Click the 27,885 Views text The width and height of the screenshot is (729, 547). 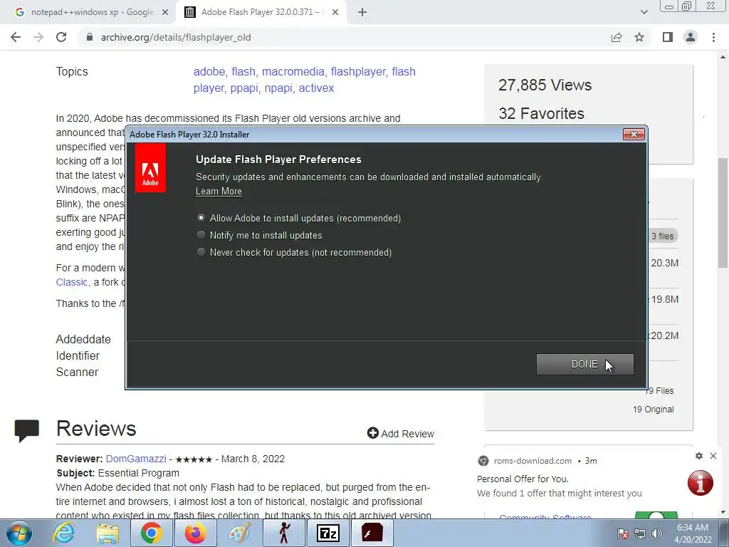click(x=545, y=85)
